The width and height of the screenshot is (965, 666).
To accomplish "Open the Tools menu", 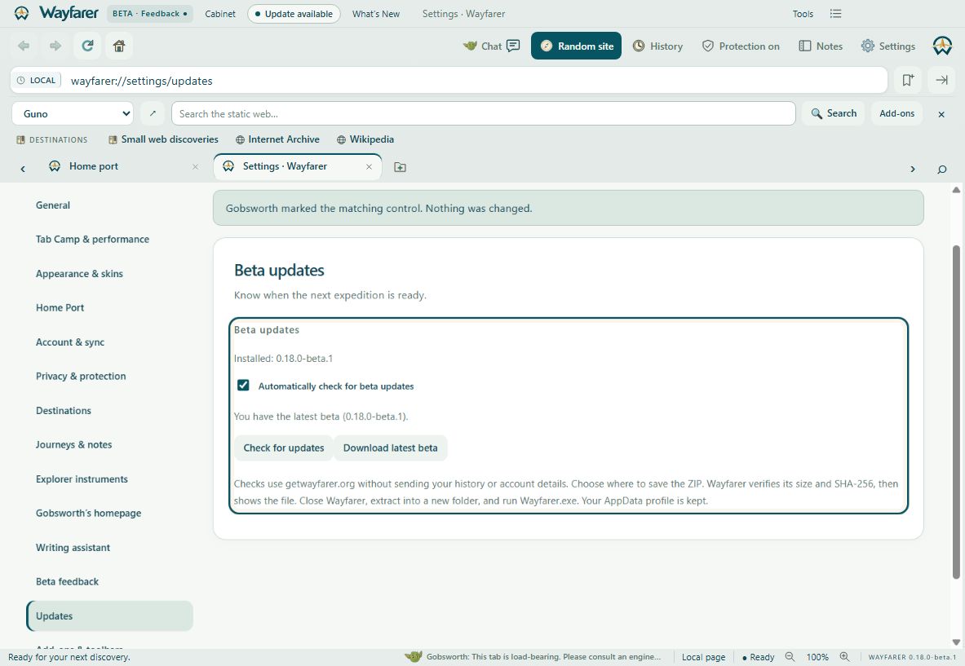I will coord(803,14).
